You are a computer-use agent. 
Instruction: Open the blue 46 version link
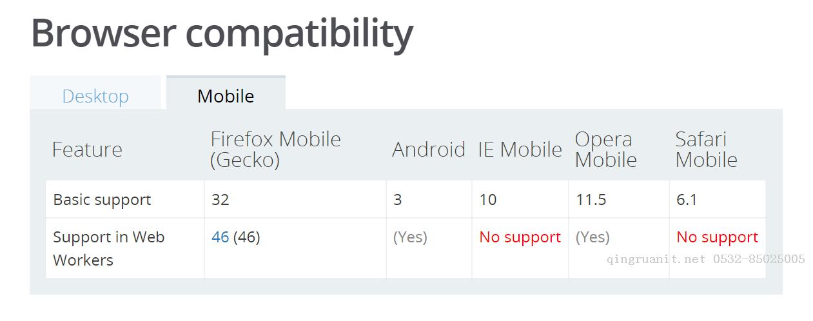pyautogui.click(x=220, y=237)
